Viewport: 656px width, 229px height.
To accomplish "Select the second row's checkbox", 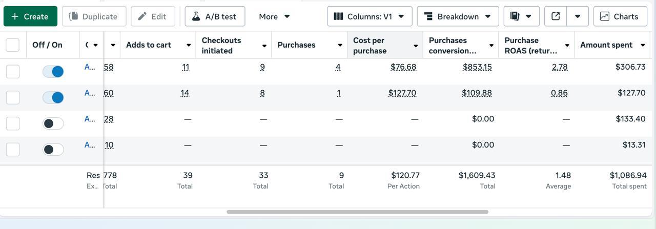I will (13, 97).
